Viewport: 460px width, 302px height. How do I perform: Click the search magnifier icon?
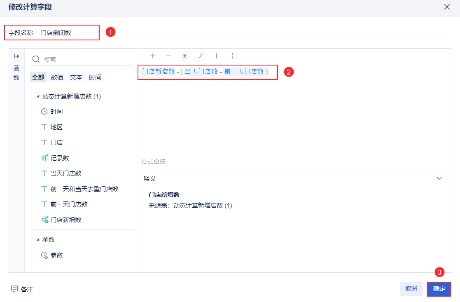(36, 59)
